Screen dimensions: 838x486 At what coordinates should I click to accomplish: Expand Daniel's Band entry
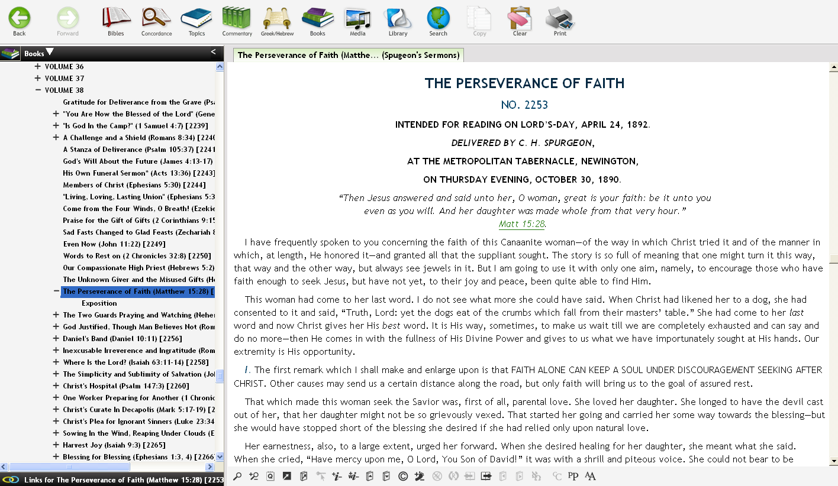click(x=56, y=338)
